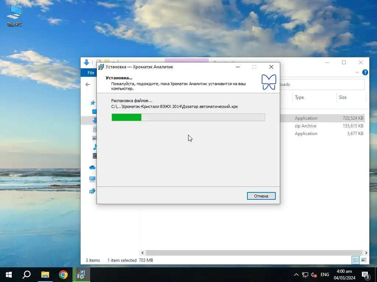Open the Windows Start menu

coord(9,275)
